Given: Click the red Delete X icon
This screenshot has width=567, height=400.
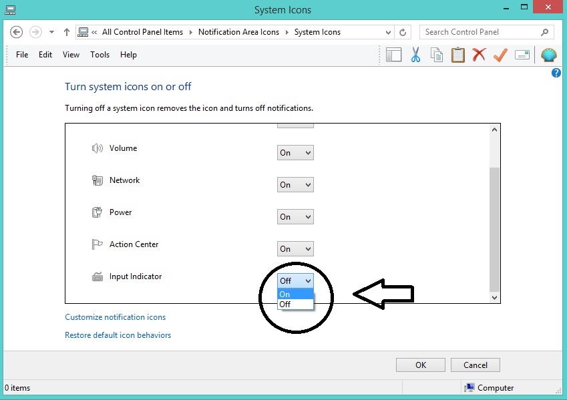Looking at the screenshot, I should (479, 55).
